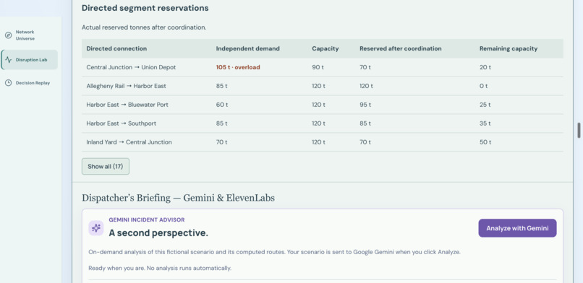Click the Network Universe compass icon
The image size is (583, 283).
pyautogui.click(x=8, y=35)
